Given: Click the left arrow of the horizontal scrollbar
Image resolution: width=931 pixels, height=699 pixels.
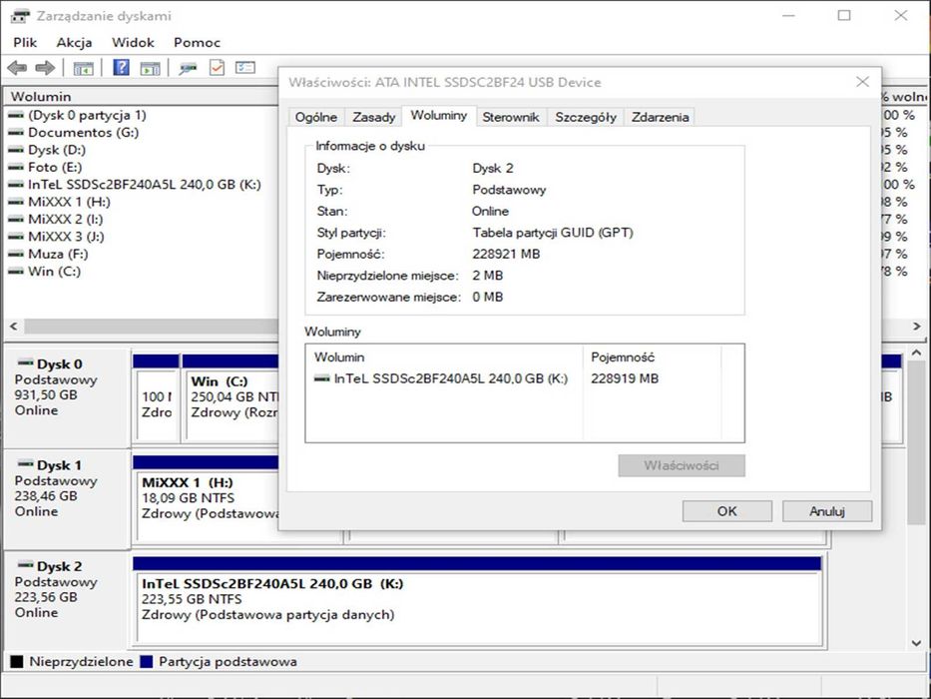Looking at the screenshot, I should click(x=14, y=327).
